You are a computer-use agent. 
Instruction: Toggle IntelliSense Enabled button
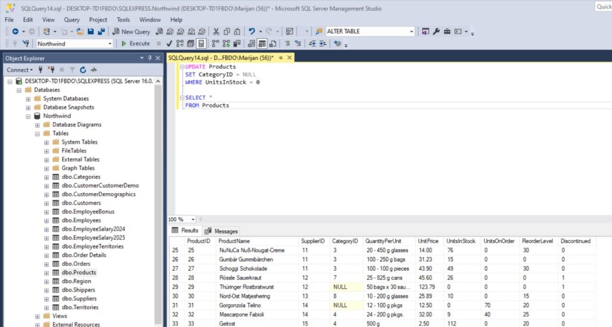click(201, 43)
